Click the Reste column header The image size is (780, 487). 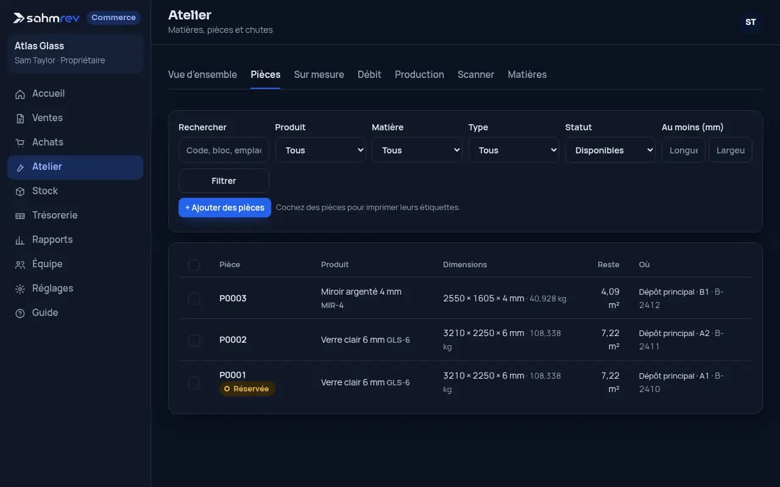[x=608, y=265]
